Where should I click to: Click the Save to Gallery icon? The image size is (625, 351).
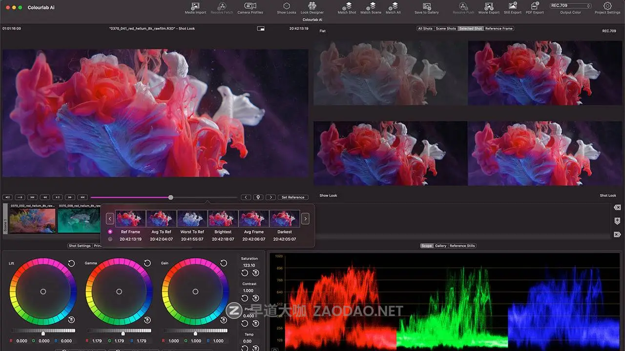click(x=426, y=6)
